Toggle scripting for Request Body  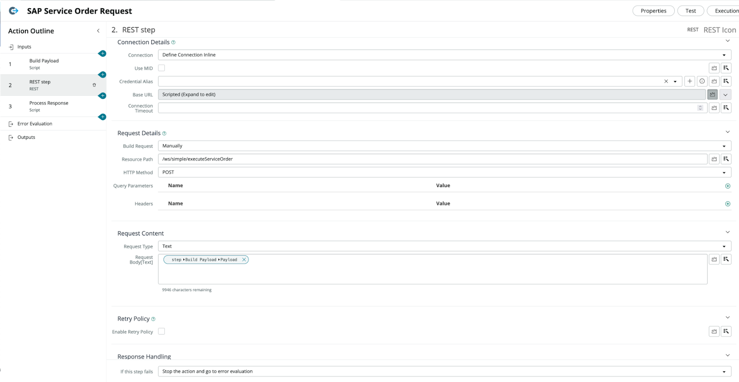point(714,259)
